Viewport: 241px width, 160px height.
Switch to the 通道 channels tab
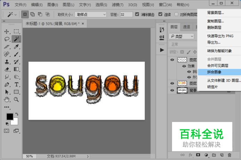(x=186, y=27)
